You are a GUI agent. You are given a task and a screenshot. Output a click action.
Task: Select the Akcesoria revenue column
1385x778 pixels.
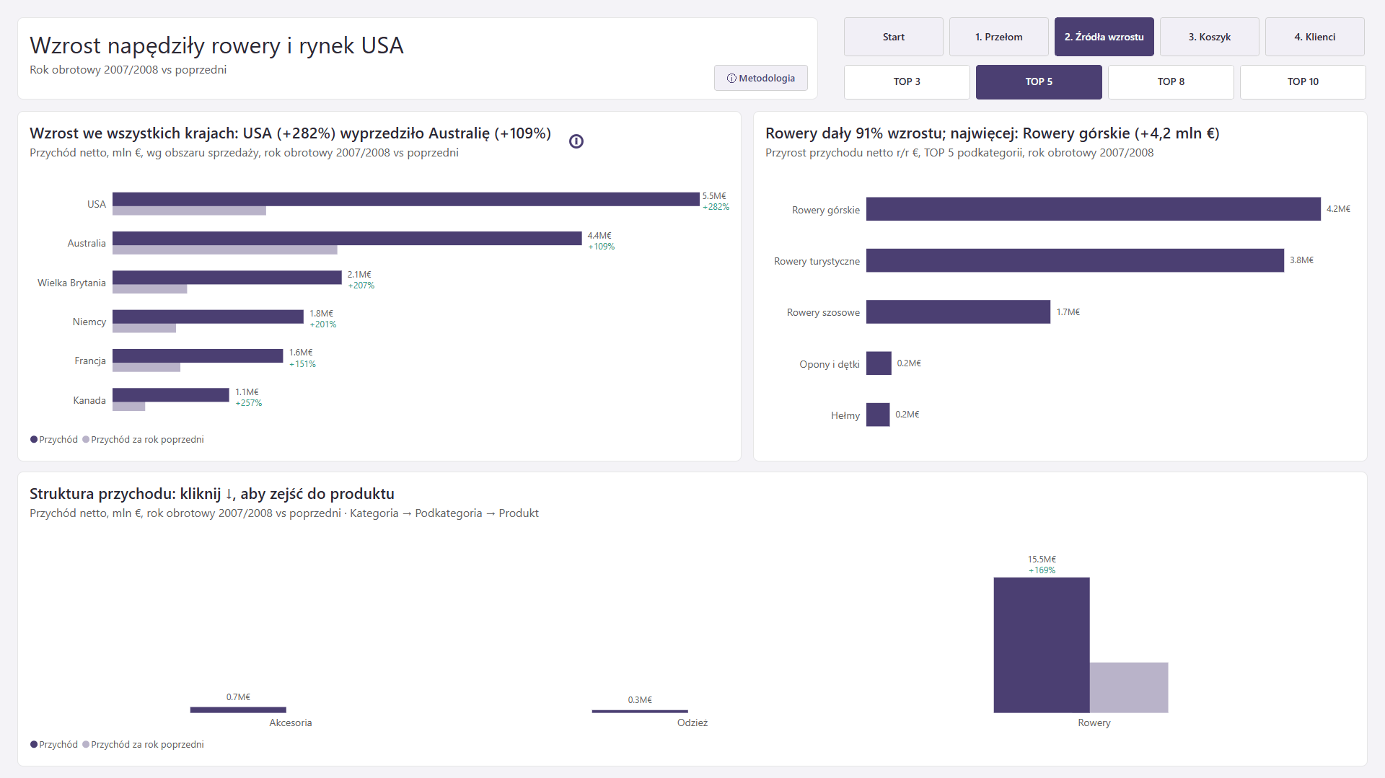tap(238, 710)
